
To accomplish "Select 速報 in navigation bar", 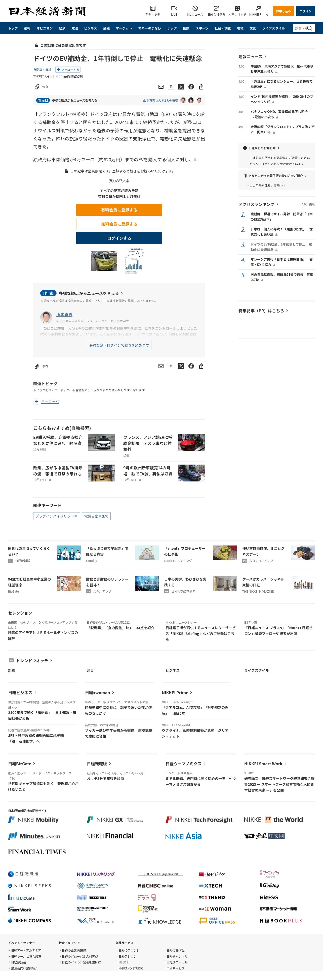I will (x=27, y=28).
